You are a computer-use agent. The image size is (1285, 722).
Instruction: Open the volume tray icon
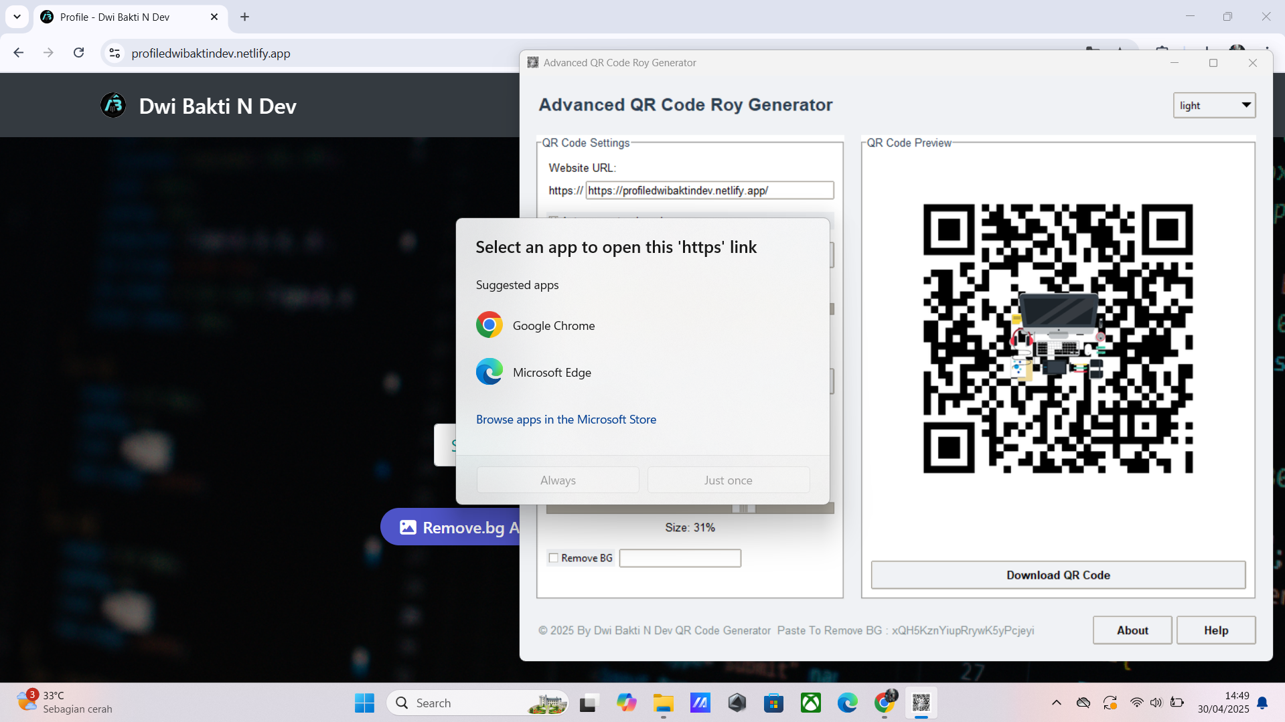[x=1156, y=703]
